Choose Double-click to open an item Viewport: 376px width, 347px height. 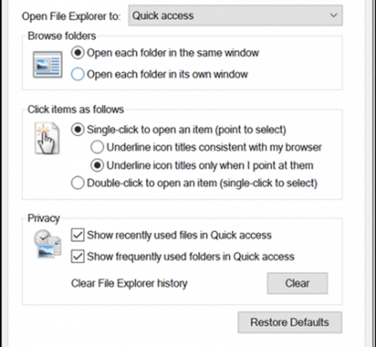tap(77, 183)
